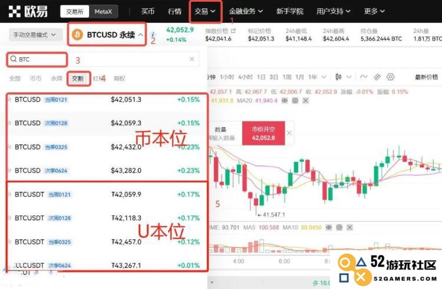
Task: Open MA indicator settings gear
Action: click(295, 101)
